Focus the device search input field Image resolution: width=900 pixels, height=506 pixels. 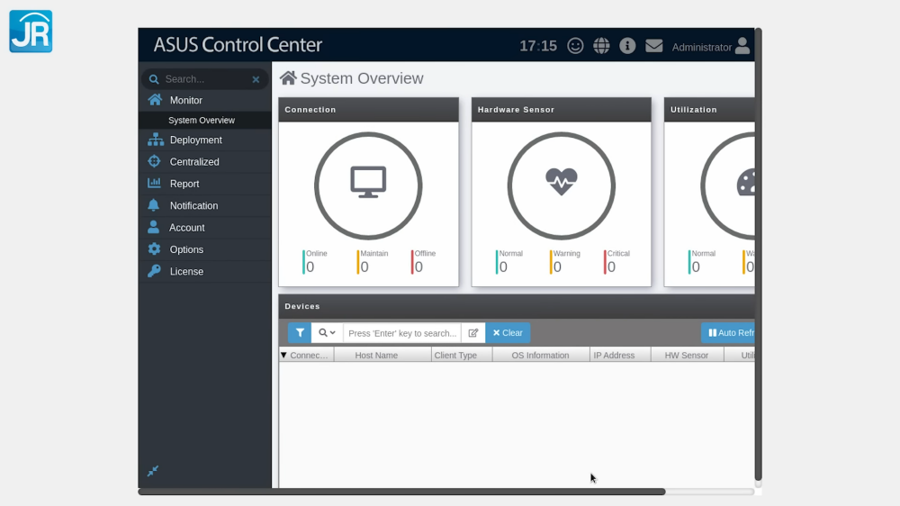[x=402, y=333]
